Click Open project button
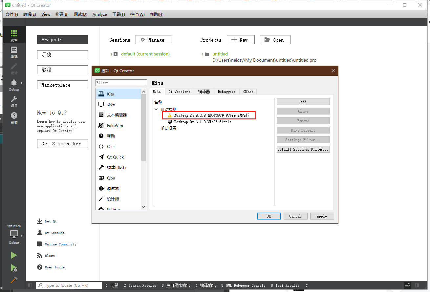The width and height of the screenshot is (430, 292). point(275,40)
